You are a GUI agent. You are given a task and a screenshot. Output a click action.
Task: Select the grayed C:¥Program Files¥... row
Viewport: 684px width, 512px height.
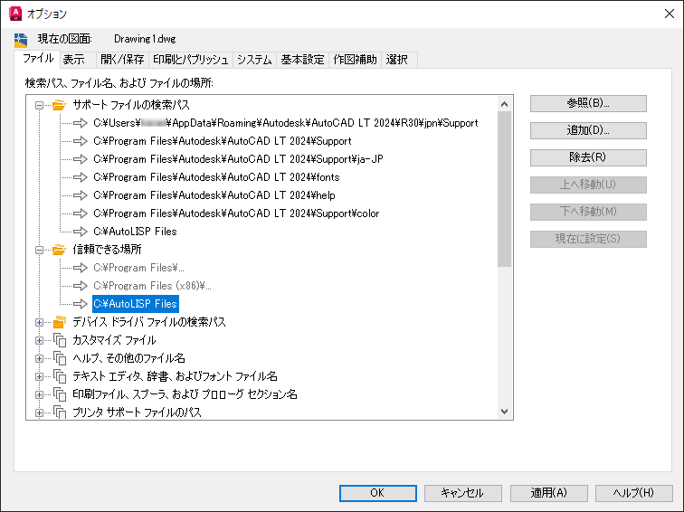pyautogui.click(x=138, y=268)
